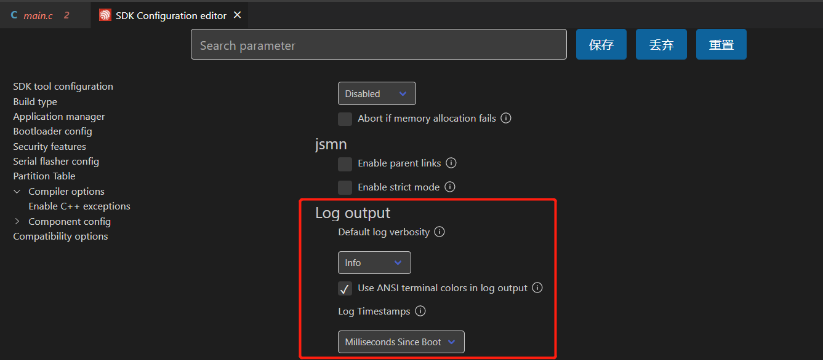Select the SDK Configuration editor tab
This screenshot has height=360, width=823.
169,15
